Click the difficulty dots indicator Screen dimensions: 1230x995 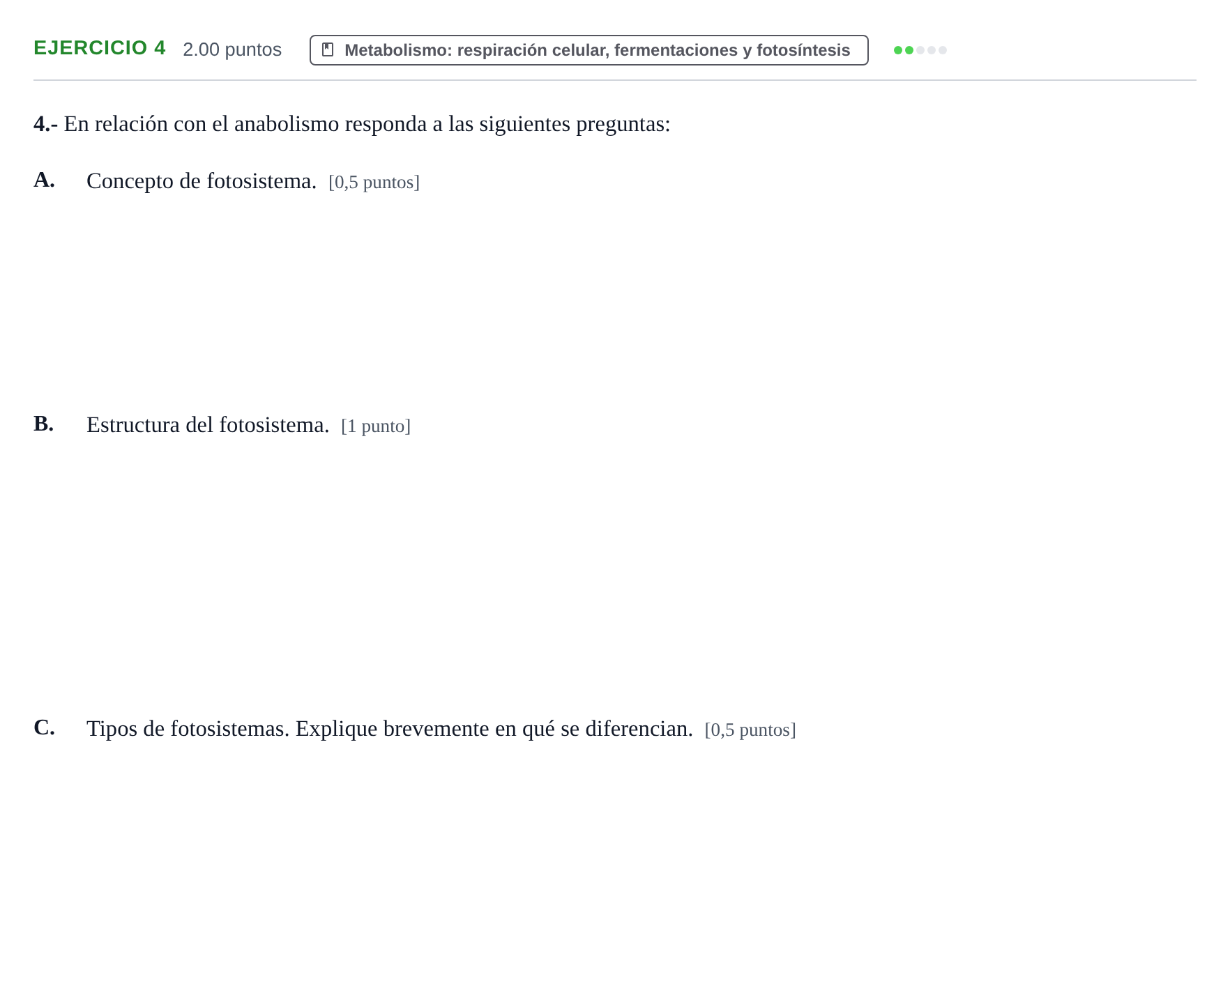[920, 50]
